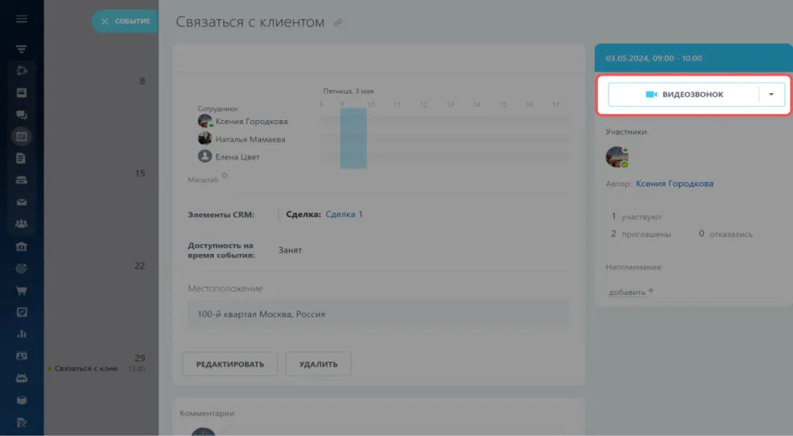Click the Пятница, 3 мая planner date label

click(348, 91)
